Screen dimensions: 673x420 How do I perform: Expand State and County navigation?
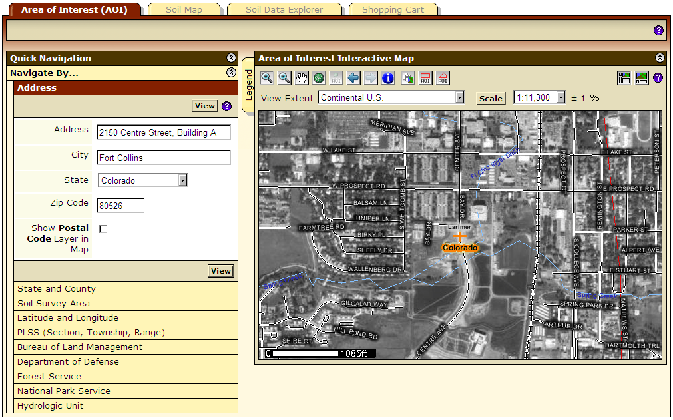coord(126,289)
